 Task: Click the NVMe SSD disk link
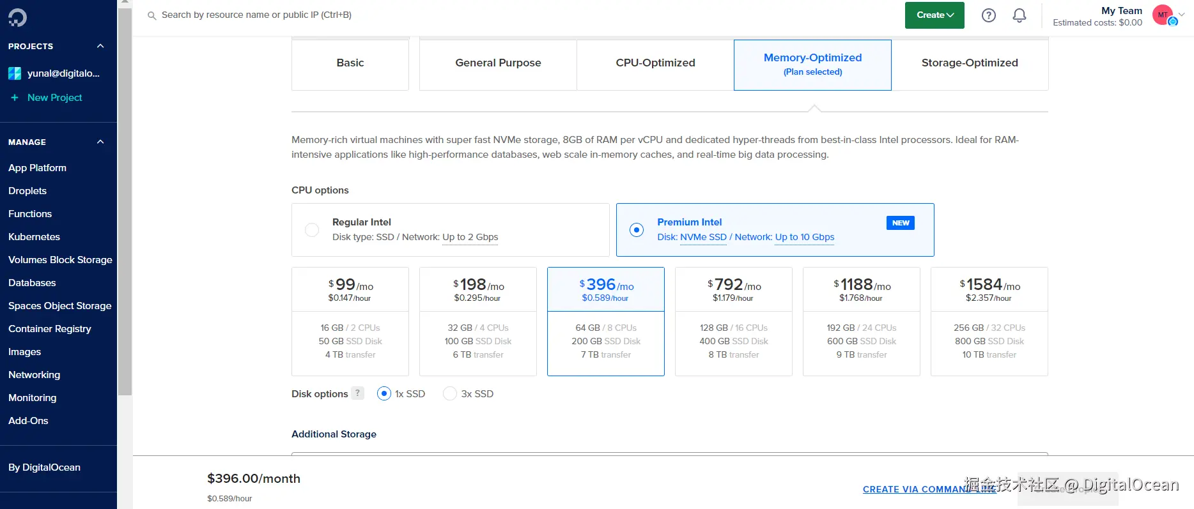click(x=703, y=237)
